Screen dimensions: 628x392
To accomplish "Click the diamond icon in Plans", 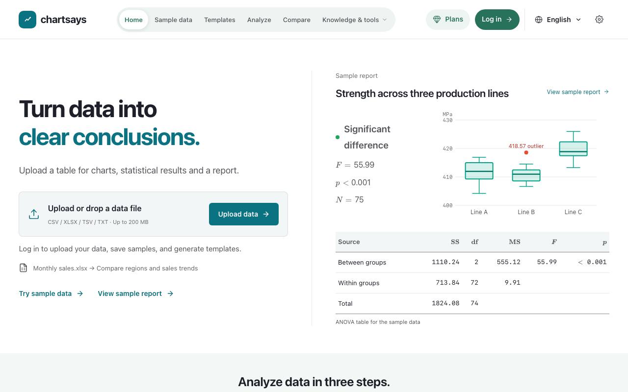I will (x=437, y=20).
